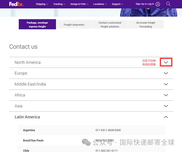This screenshot has width=182, height=152.
Task: Click Chile phone number 011-562-361-6111
Action: click(106, 151)
